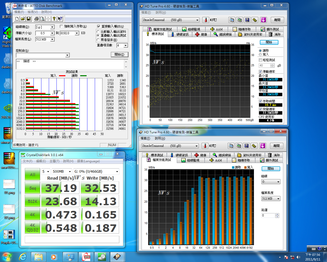Save screenshot floppy icon in lower HD Tune window
This screenshot has height=262, width=327.
[246, 146]
